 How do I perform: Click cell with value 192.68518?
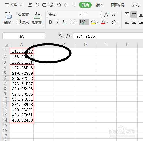point(22,67)
